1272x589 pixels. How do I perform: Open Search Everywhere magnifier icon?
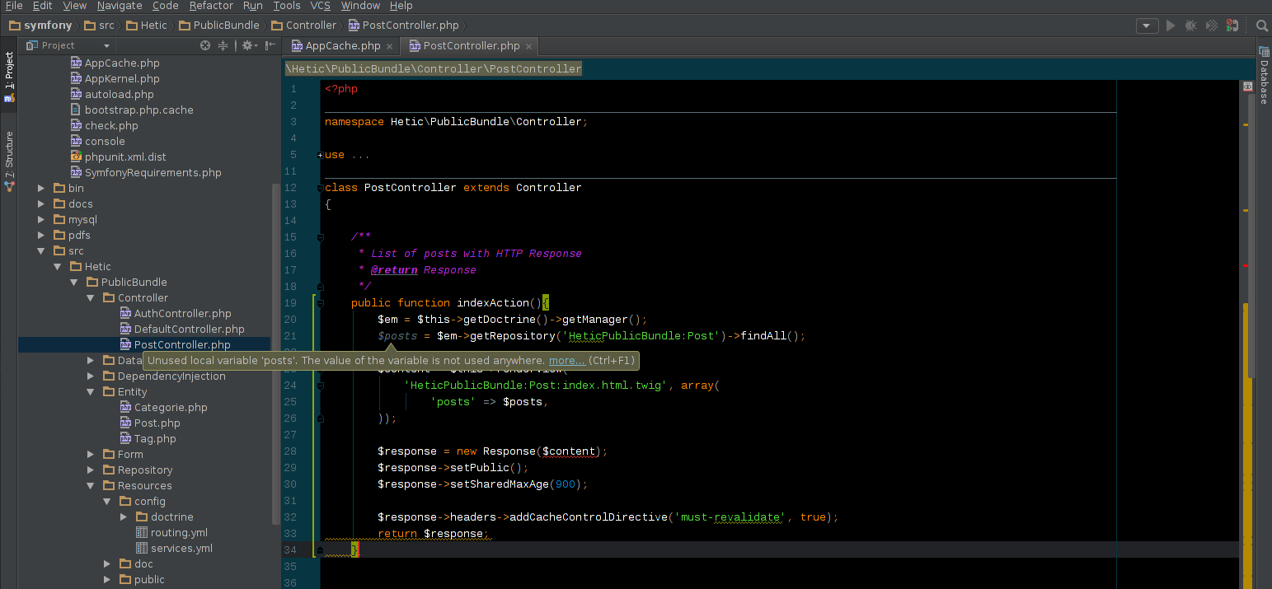click(x=1262, y=26)
